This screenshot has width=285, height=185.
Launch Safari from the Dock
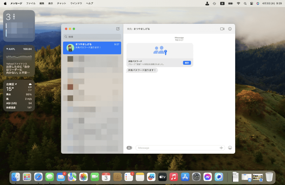[38, 177]
